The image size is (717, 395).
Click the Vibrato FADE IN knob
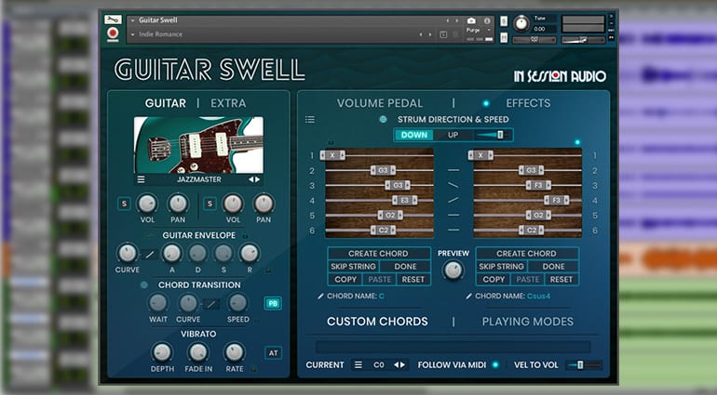[x=198, y=352]
